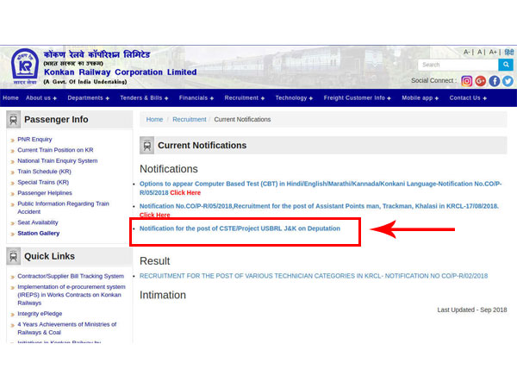
Task: Click the Result heading
Action: [x=154, y=261]
